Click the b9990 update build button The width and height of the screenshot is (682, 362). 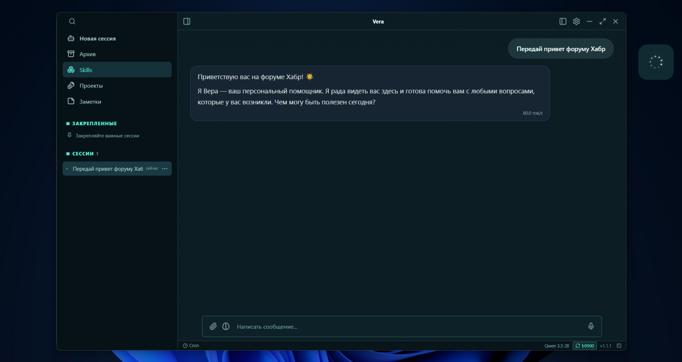(x=585, y=345)
